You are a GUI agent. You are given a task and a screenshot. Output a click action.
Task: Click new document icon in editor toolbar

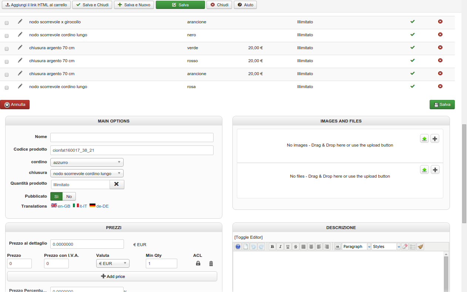tap(246, 246)
